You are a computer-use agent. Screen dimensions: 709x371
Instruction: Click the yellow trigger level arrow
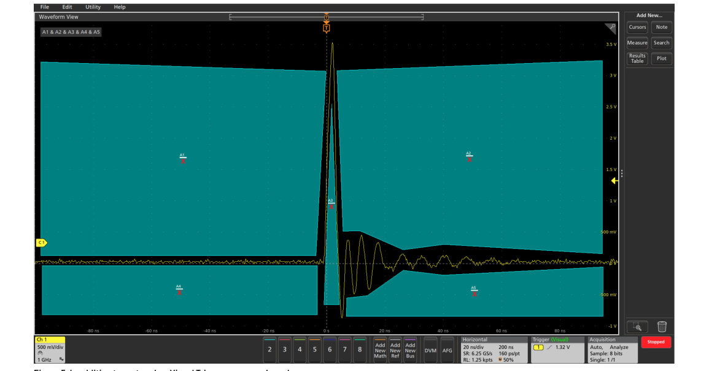pos(614,181)
